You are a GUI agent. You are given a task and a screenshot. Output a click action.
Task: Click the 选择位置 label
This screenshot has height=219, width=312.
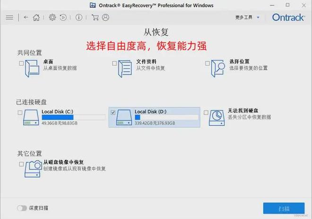pos(239,61)
